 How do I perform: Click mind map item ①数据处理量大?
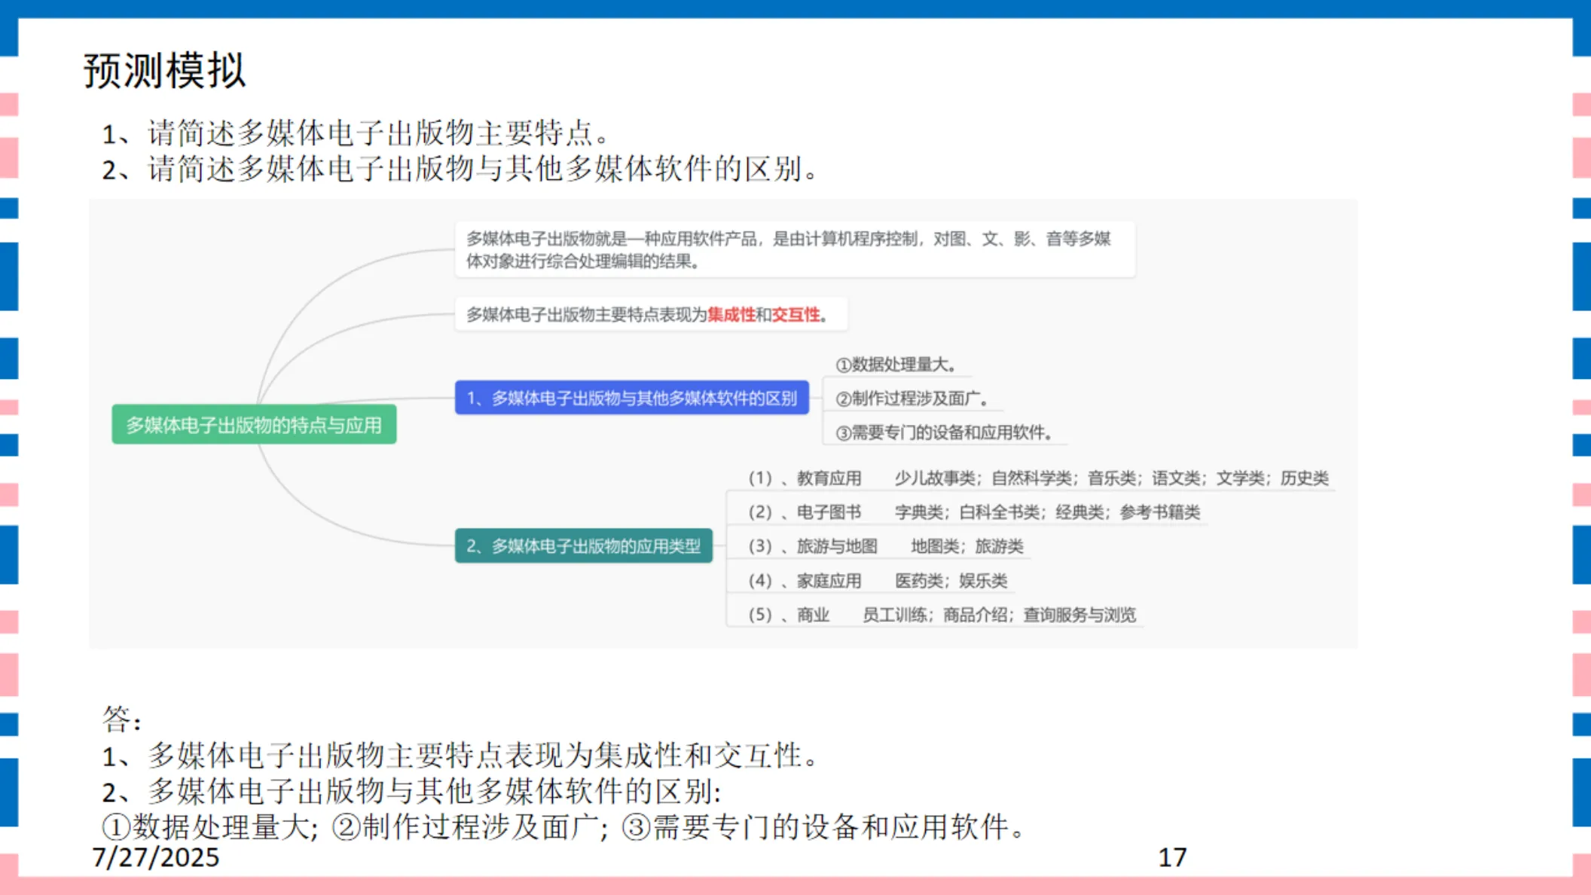[x=896, y=365]
